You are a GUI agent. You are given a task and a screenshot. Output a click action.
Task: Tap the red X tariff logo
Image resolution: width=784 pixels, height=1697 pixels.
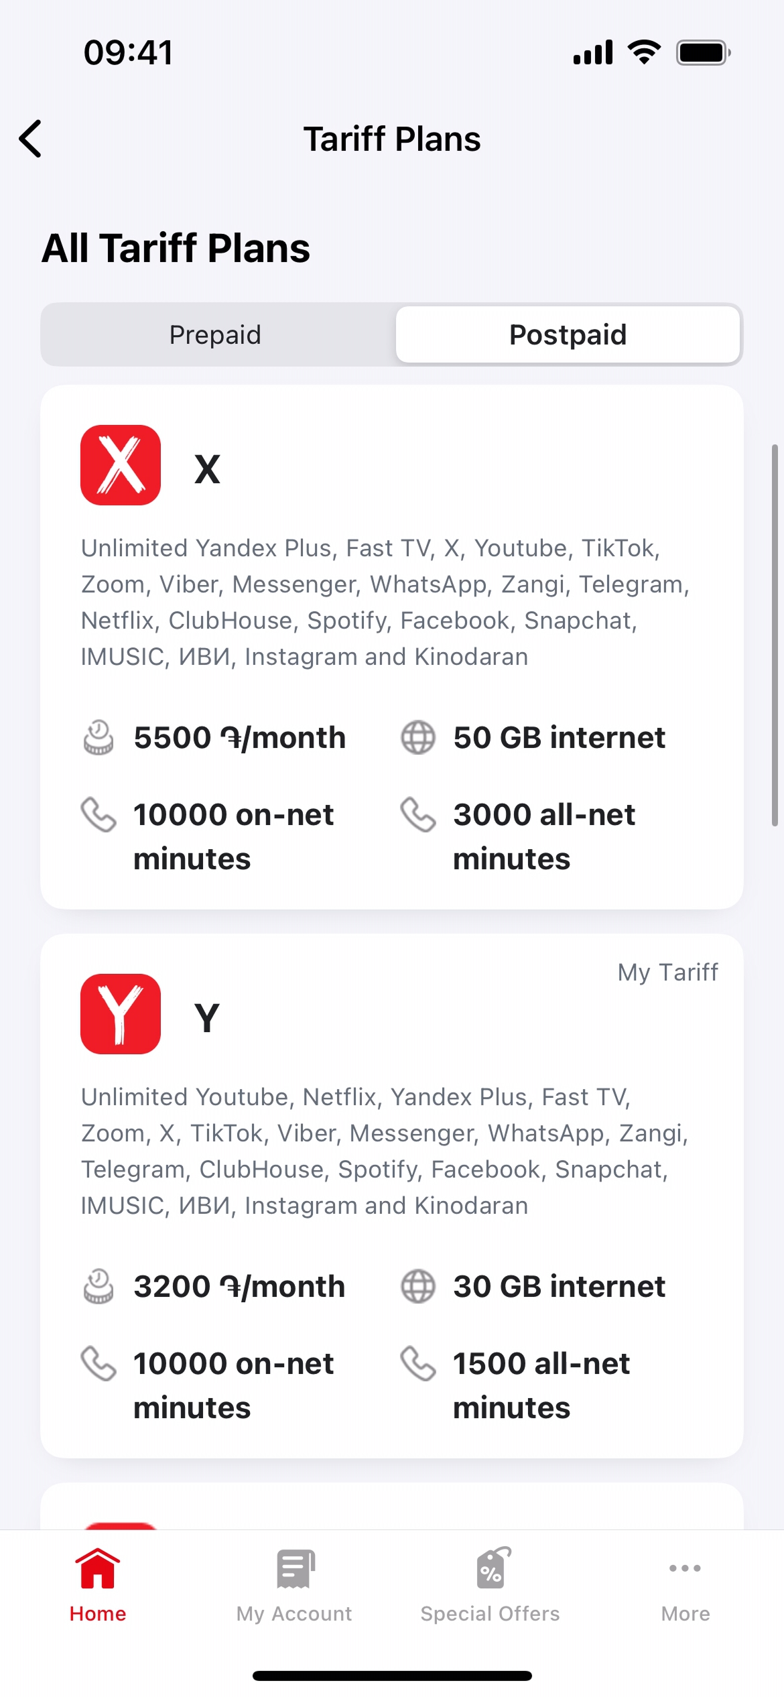click(121, 465)
